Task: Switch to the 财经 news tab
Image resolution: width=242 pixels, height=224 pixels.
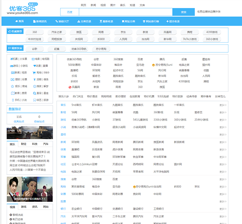Action: tap(24, 144)
